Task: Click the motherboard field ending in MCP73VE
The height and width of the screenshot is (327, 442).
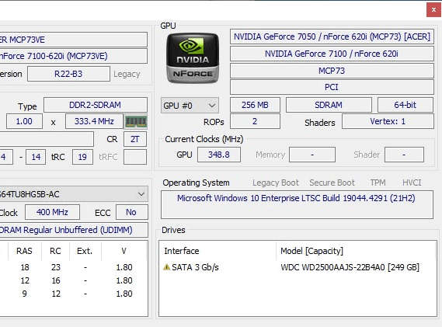Action: pos(74,40)
